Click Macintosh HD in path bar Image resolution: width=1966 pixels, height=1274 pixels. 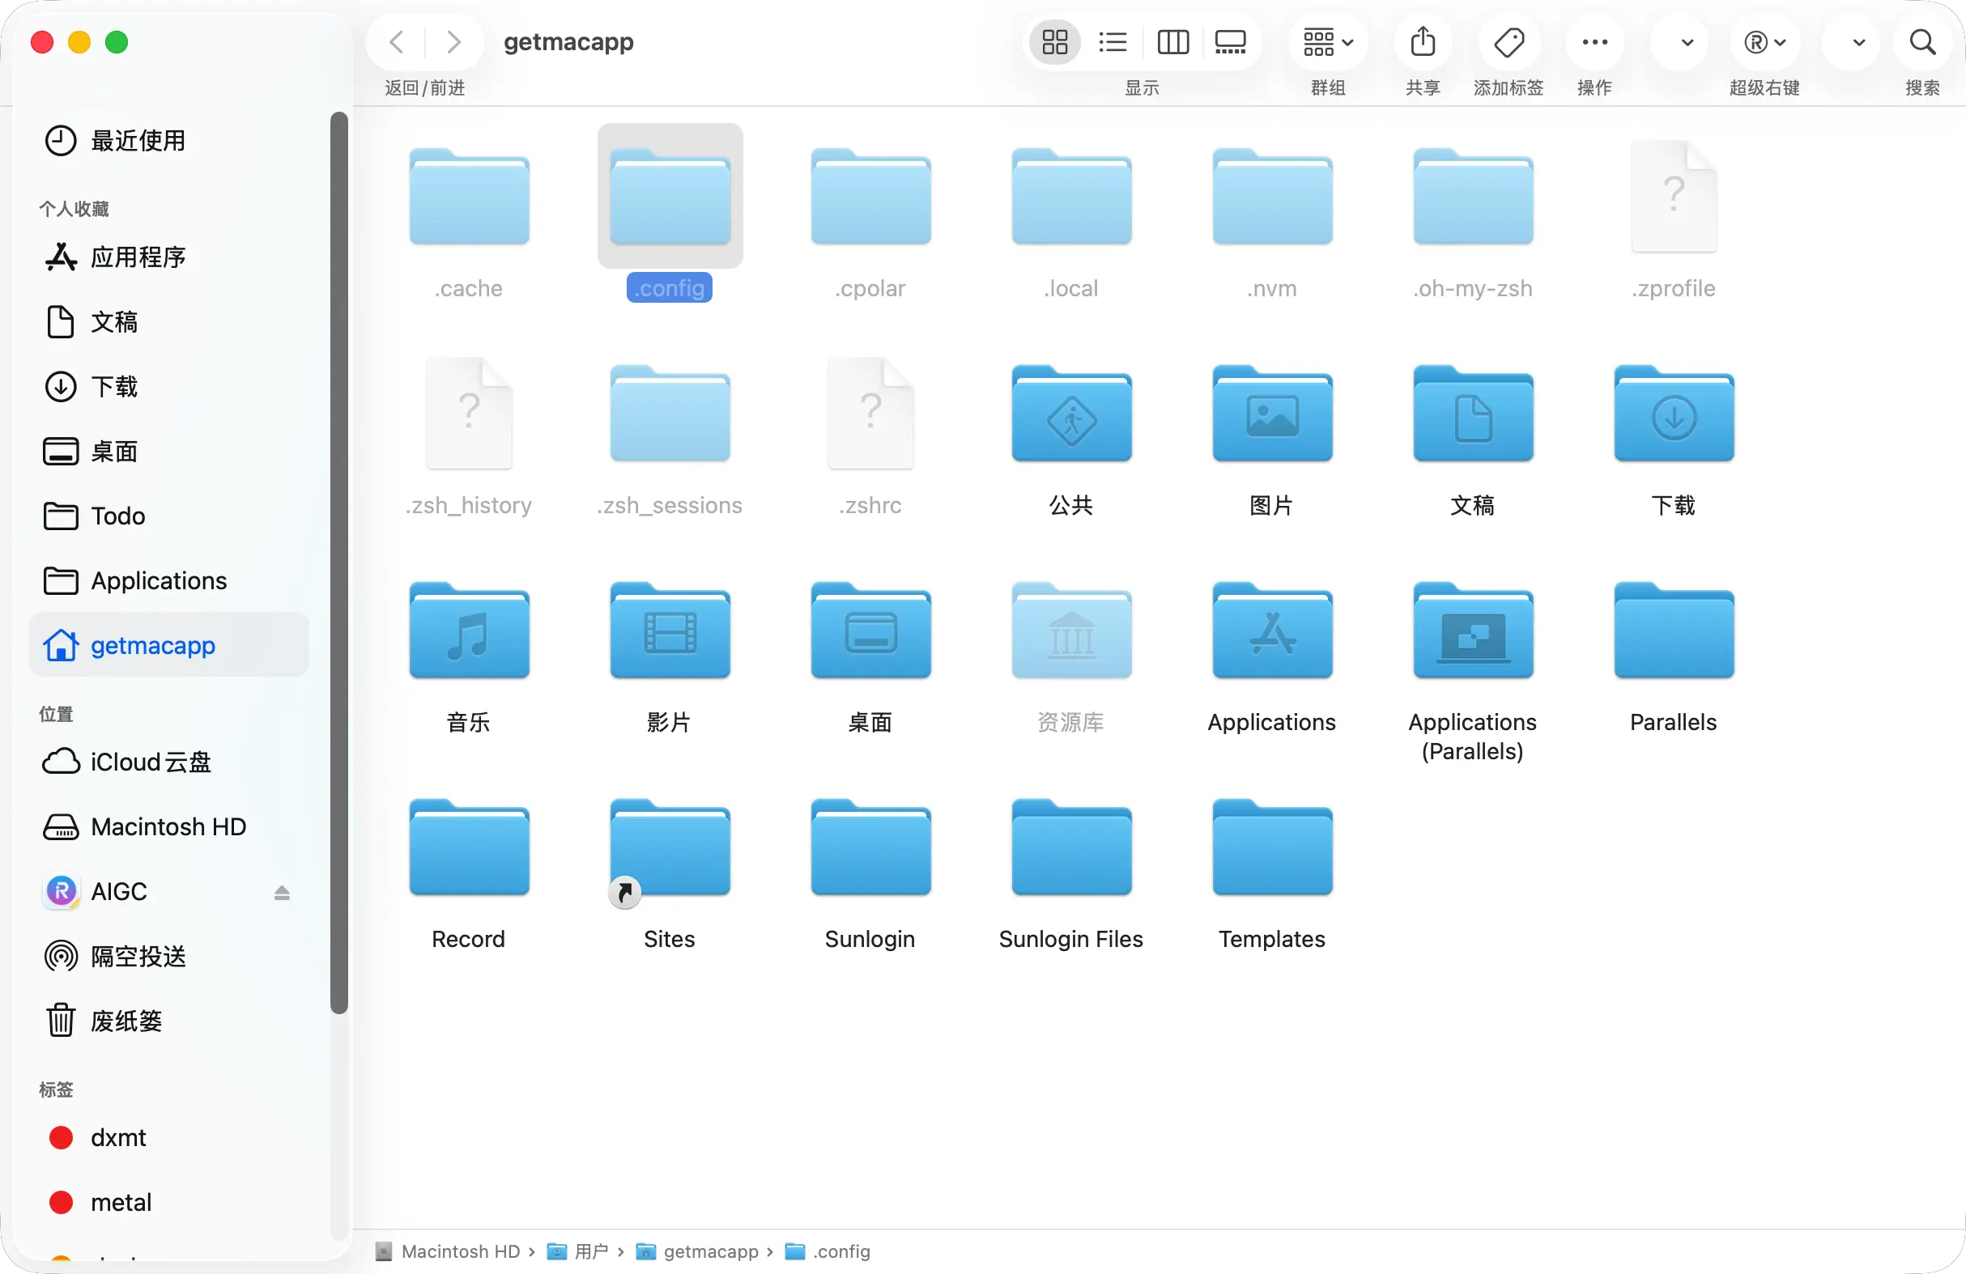(459, 1251)
